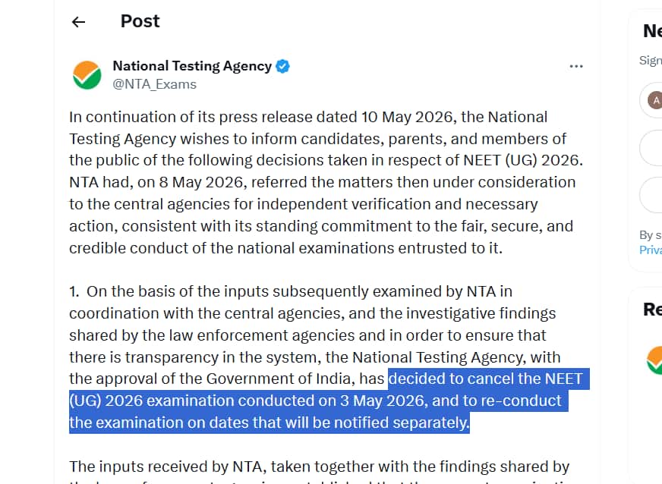This screenshot has height=484, width=662.
Task: Click the first paragraph of the post
Action: 326,182
